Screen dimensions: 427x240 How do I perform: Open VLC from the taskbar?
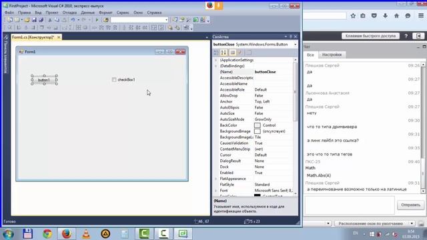[86, 234]
